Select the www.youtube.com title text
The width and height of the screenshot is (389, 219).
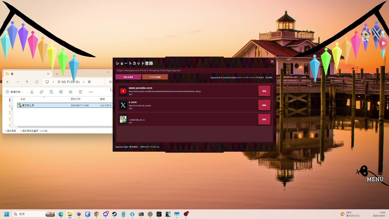pyautogui.click(x=141, y=88)
